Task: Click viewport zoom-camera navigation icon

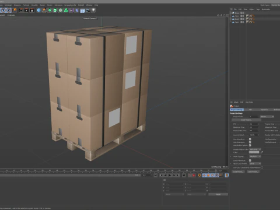Action: 221,15
